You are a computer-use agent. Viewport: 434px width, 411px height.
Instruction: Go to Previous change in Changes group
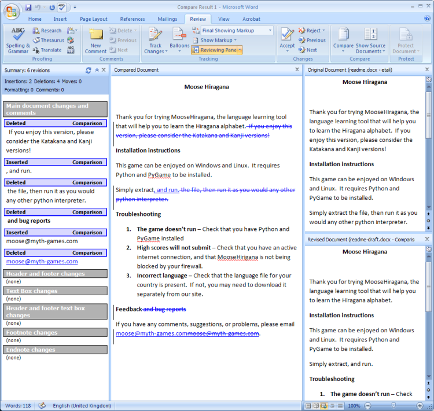pyautogui.click(x=312, y=40)
